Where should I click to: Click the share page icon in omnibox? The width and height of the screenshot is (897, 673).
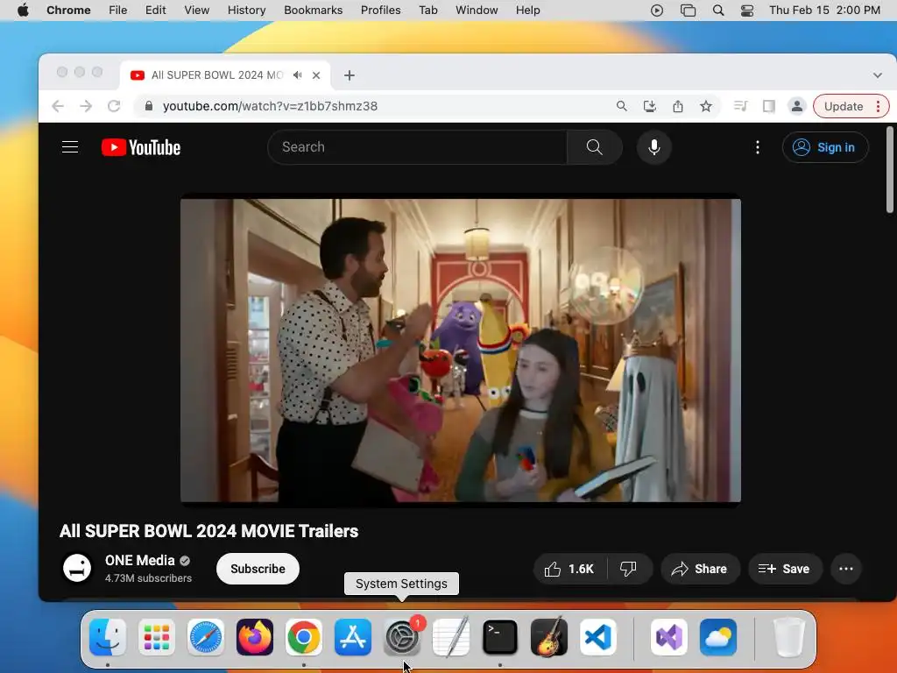[677, 106]
